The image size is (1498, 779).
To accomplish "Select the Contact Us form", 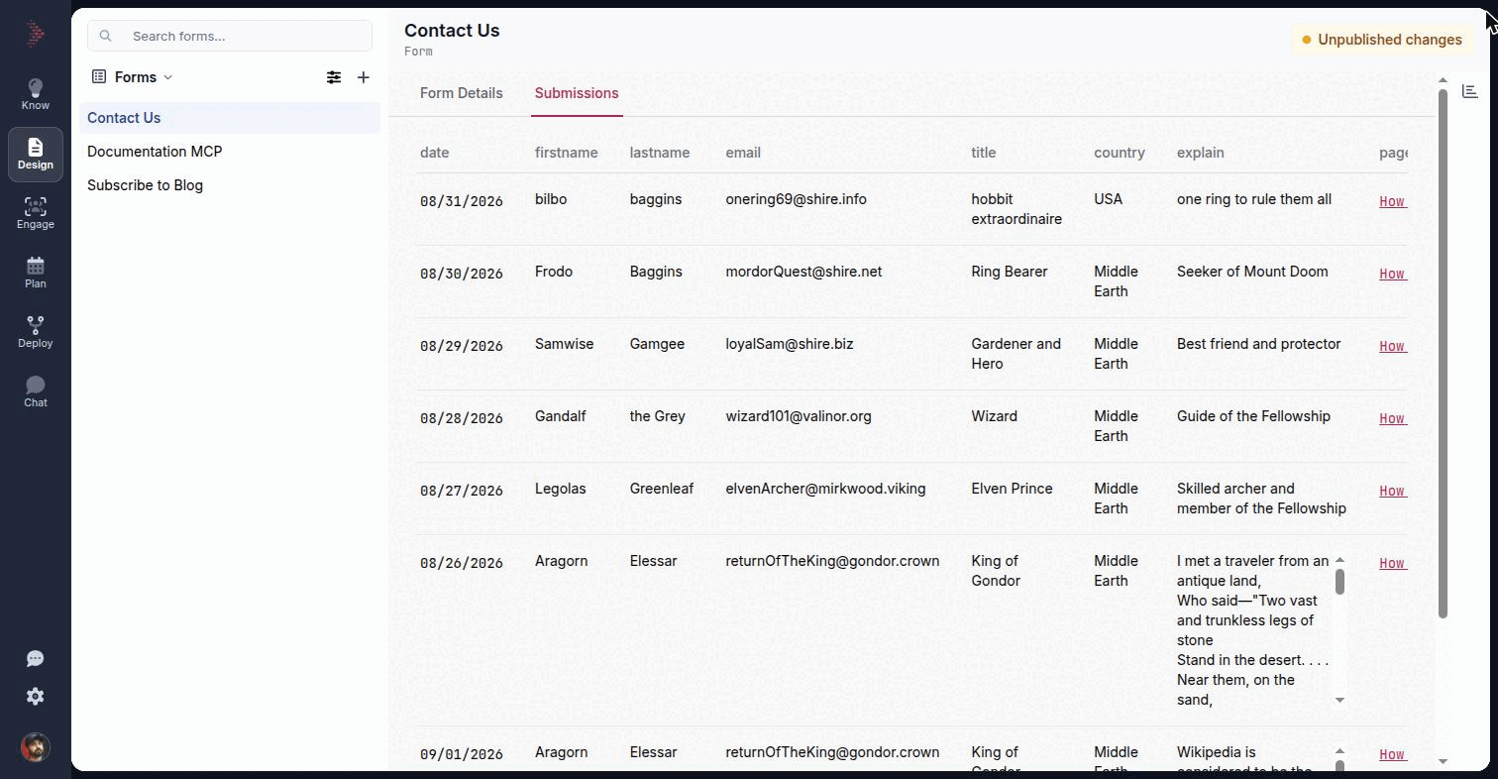I will click(x=230, y=118).
